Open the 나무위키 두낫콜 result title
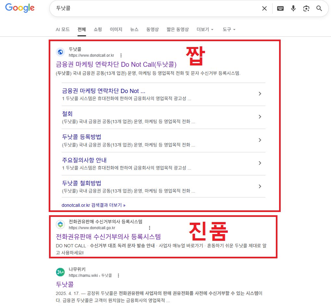 (x=65, y=284)
